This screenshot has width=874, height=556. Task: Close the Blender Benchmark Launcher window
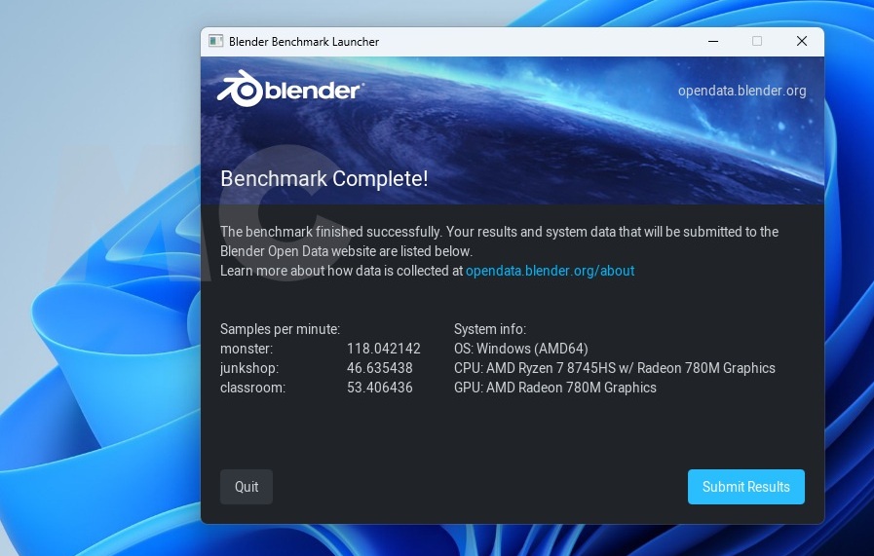click(801, 42)
